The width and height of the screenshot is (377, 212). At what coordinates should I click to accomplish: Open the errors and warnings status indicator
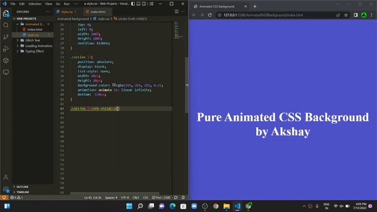(16, 198)
